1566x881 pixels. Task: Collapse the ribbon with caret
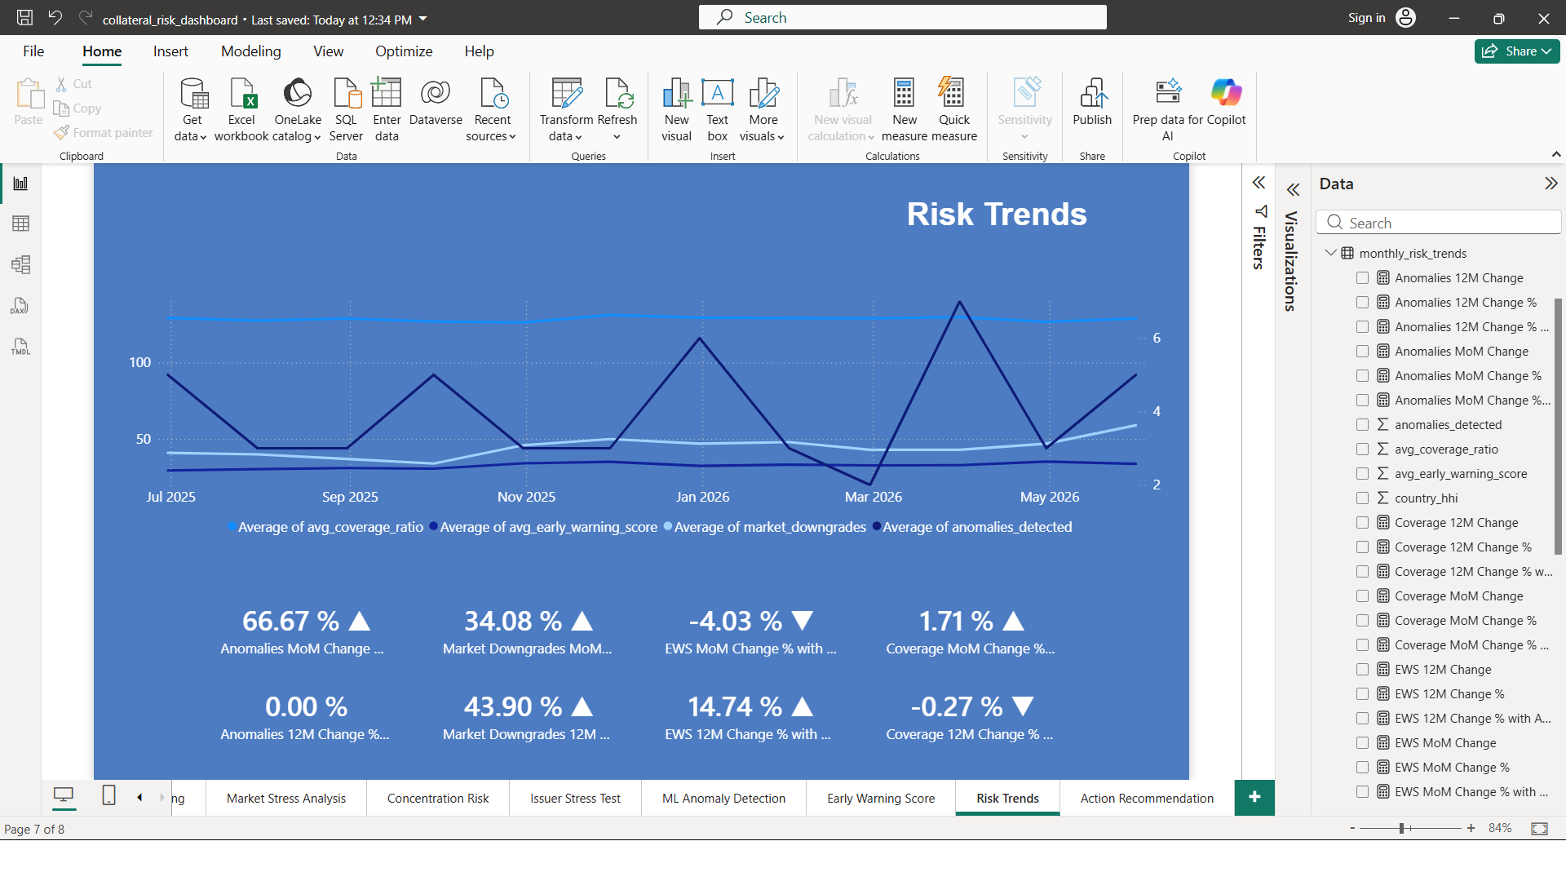(1555, 154)
